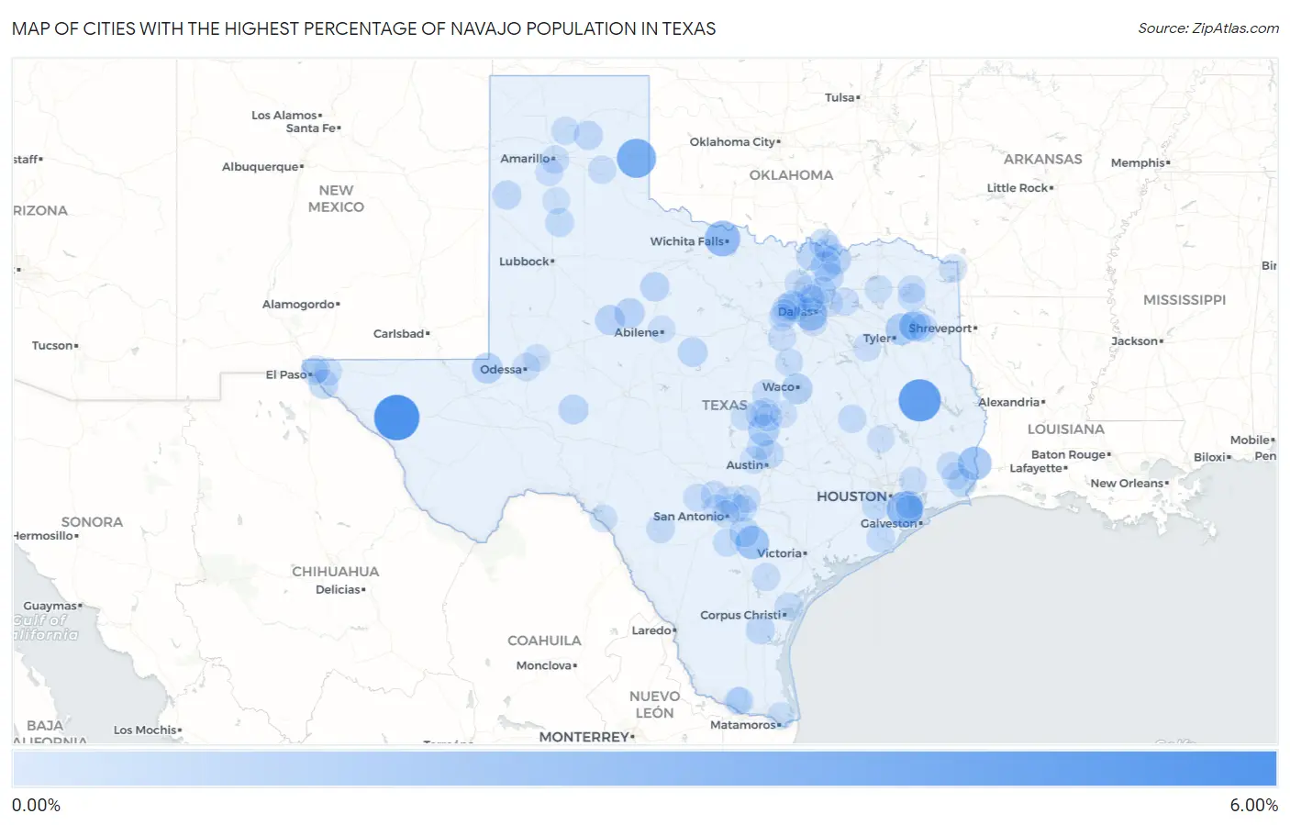
Task: Click the CHIHUAHUA state label
Action: [335, 572]
